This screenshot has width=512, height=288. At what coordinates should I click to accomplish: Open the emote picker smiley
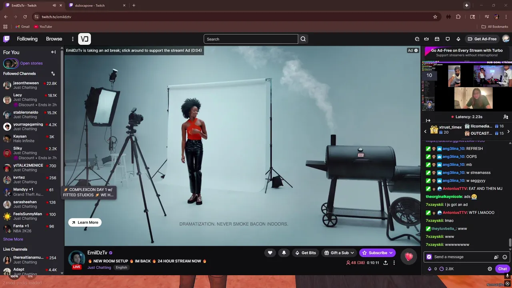click(505, 257)
